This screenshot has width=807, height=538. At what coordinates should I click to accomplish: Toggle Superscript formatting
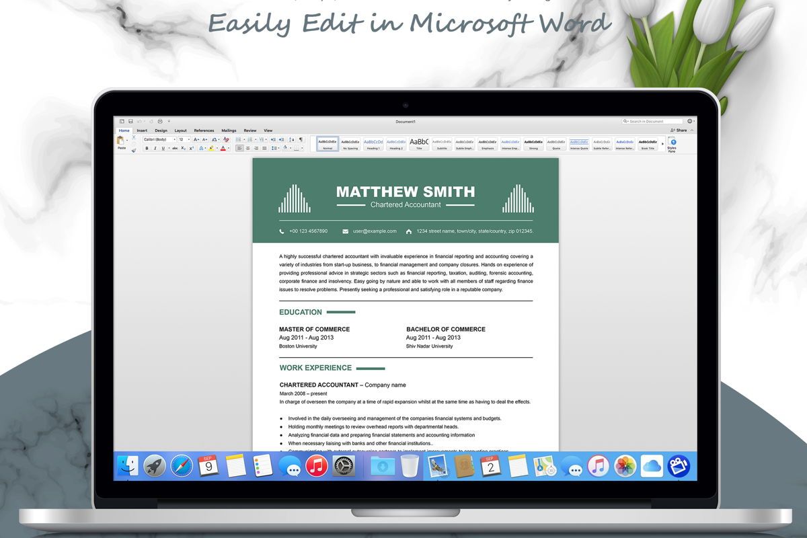191,148
